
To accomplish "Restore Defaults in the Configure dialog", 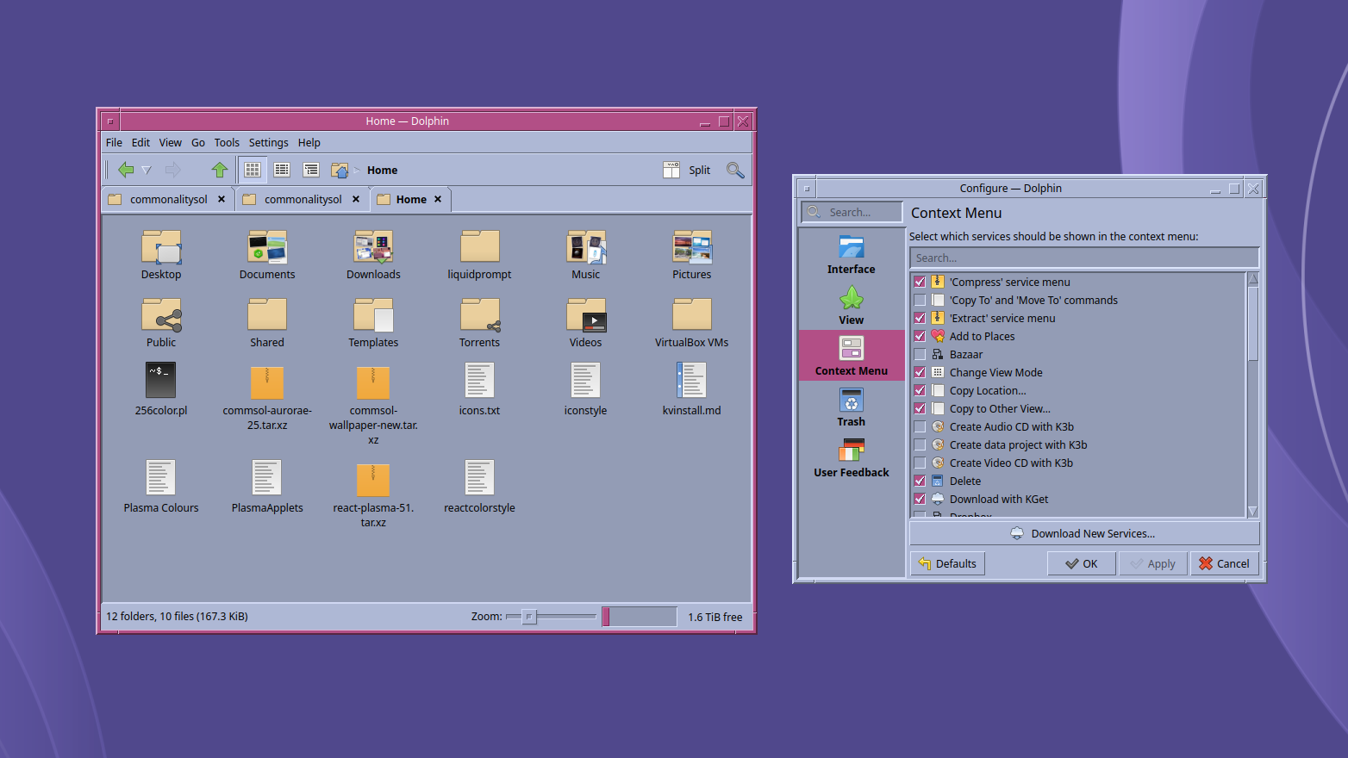I will tap(948, 563).
